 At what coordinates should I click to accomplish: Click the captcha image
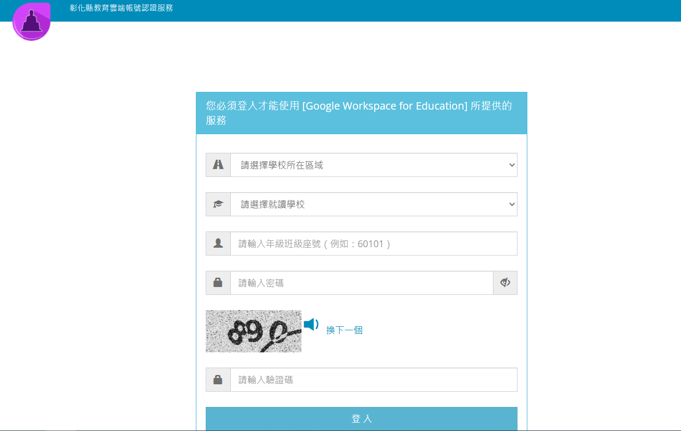click(253, 331)
